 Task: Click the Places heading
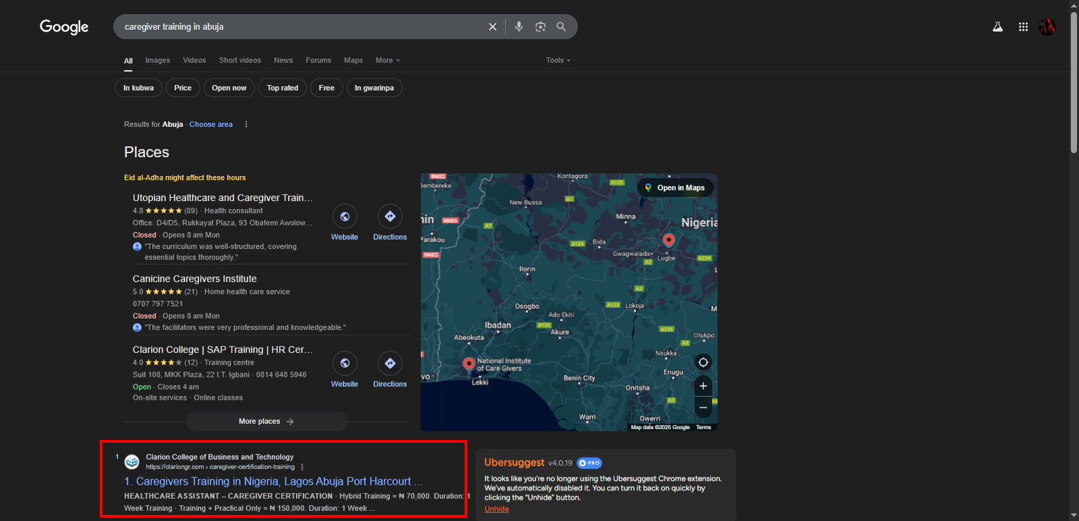tap(146, 153)
